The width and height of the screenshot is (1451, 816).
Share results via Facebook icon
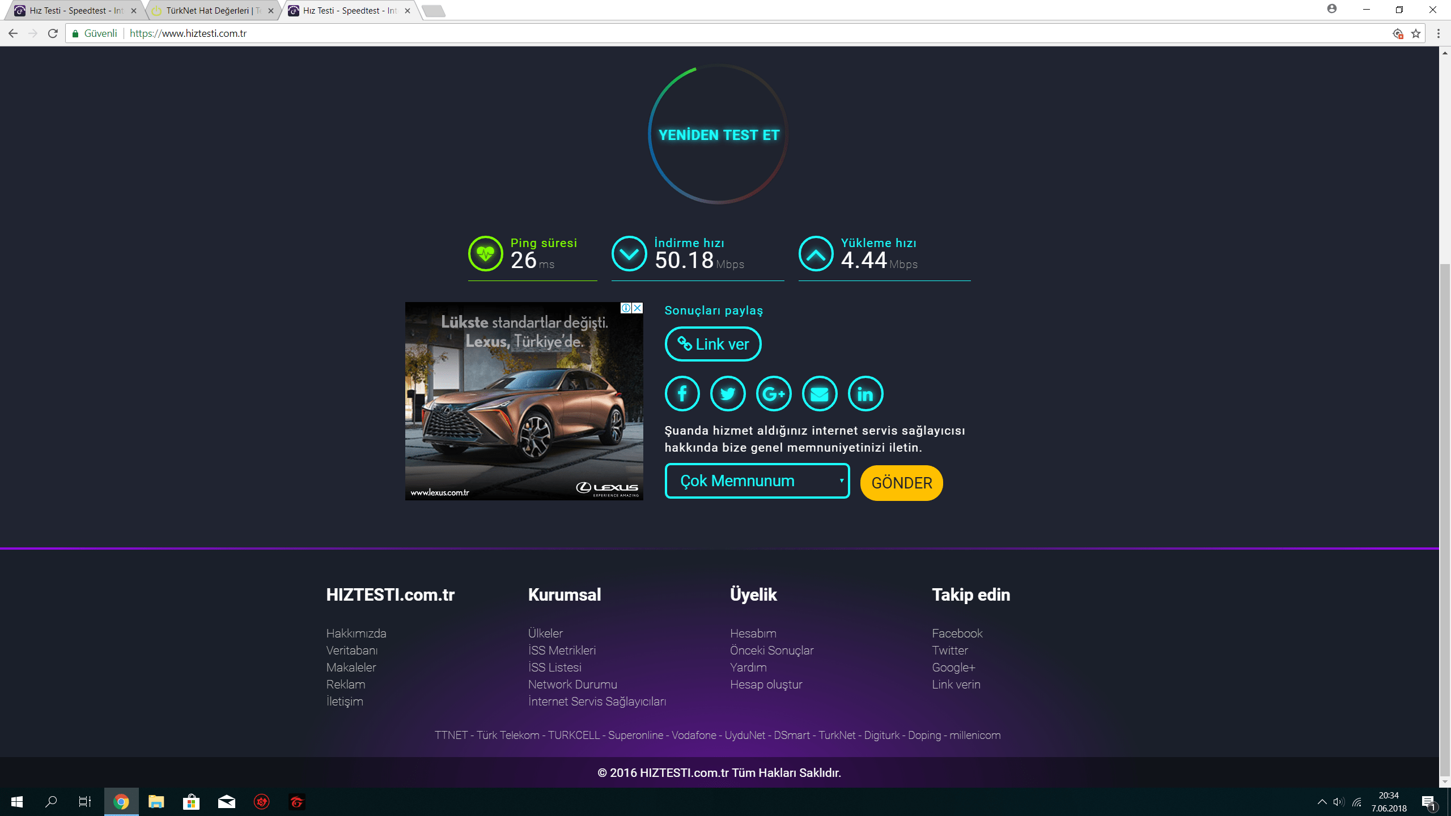click(682, 393)
